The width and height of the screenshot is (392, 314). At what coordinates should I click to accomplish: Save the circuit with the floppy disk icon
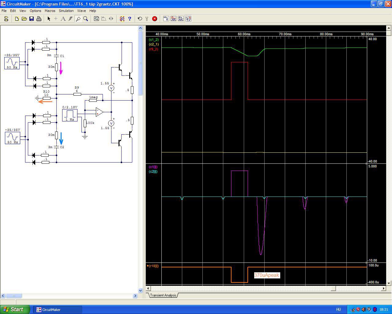(x=32, y=19)
